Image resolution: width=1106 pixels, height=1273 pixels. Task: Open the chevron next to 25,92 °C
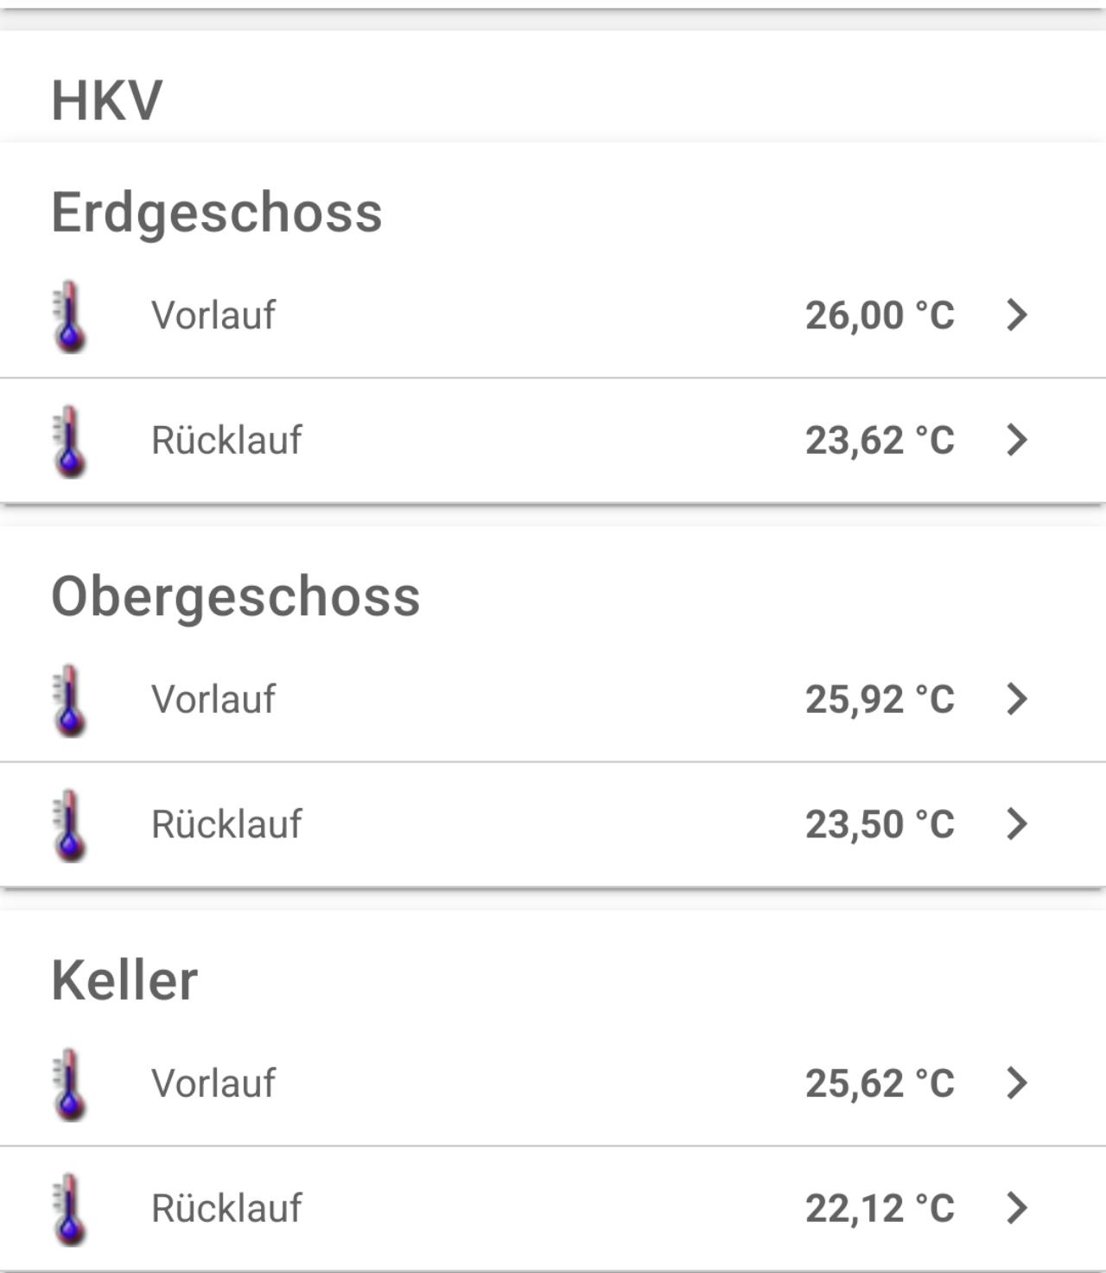click(x=1017, y=698)
